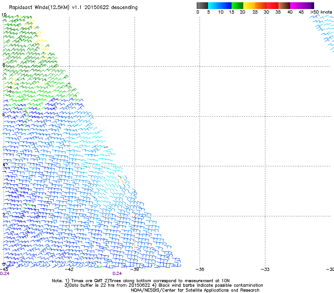Click the longitude axis label '-42'

69,270
